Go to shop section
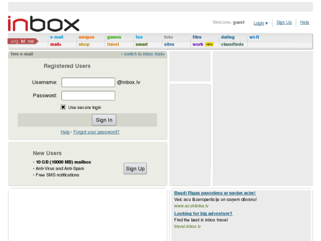Viewport: 321px width, 241px height. (84, 44)
